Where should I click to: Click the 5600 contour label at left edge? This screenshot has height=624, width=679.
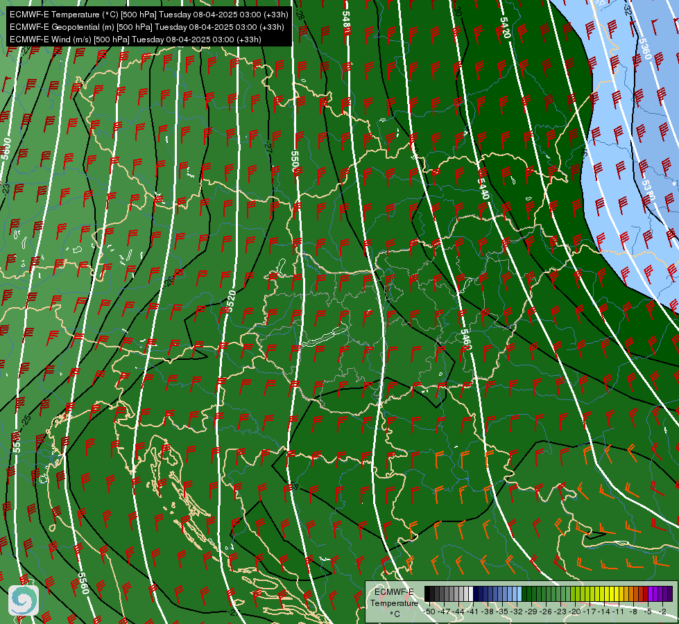pyautogui.click(x=6, y=148)
